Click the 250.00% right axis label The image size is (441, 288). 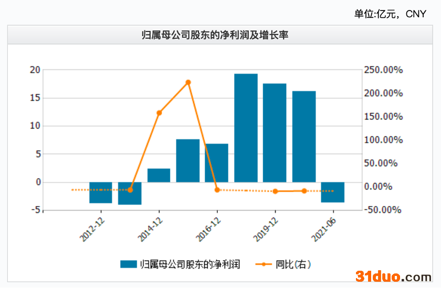pos(382,70)
